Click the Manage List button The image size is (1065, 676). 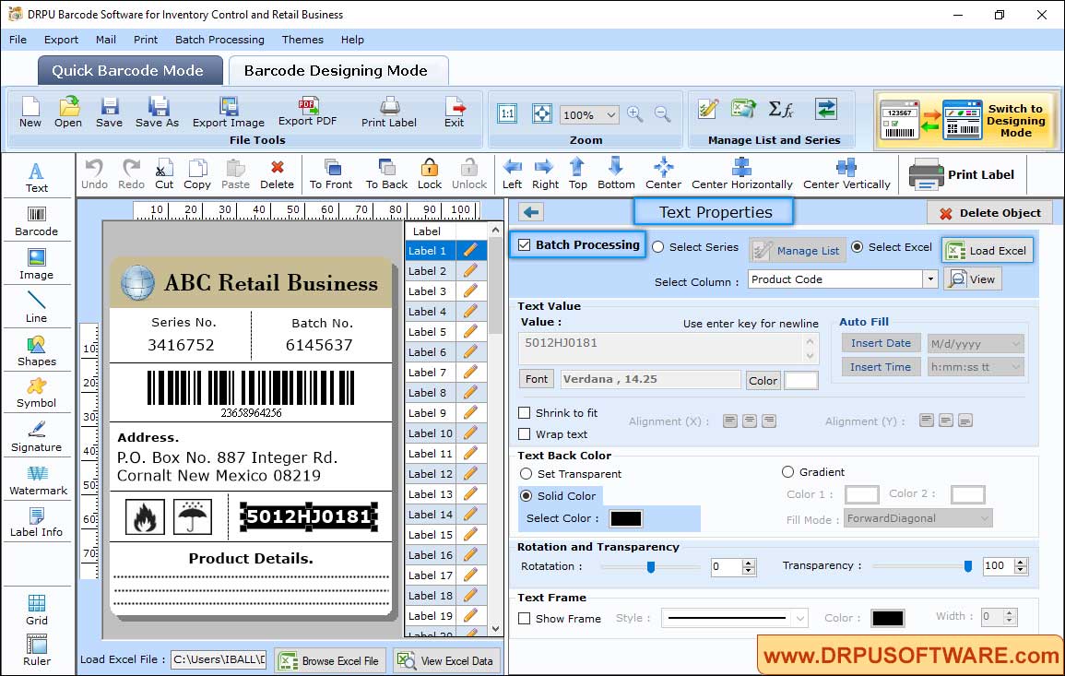click(798, 251)
